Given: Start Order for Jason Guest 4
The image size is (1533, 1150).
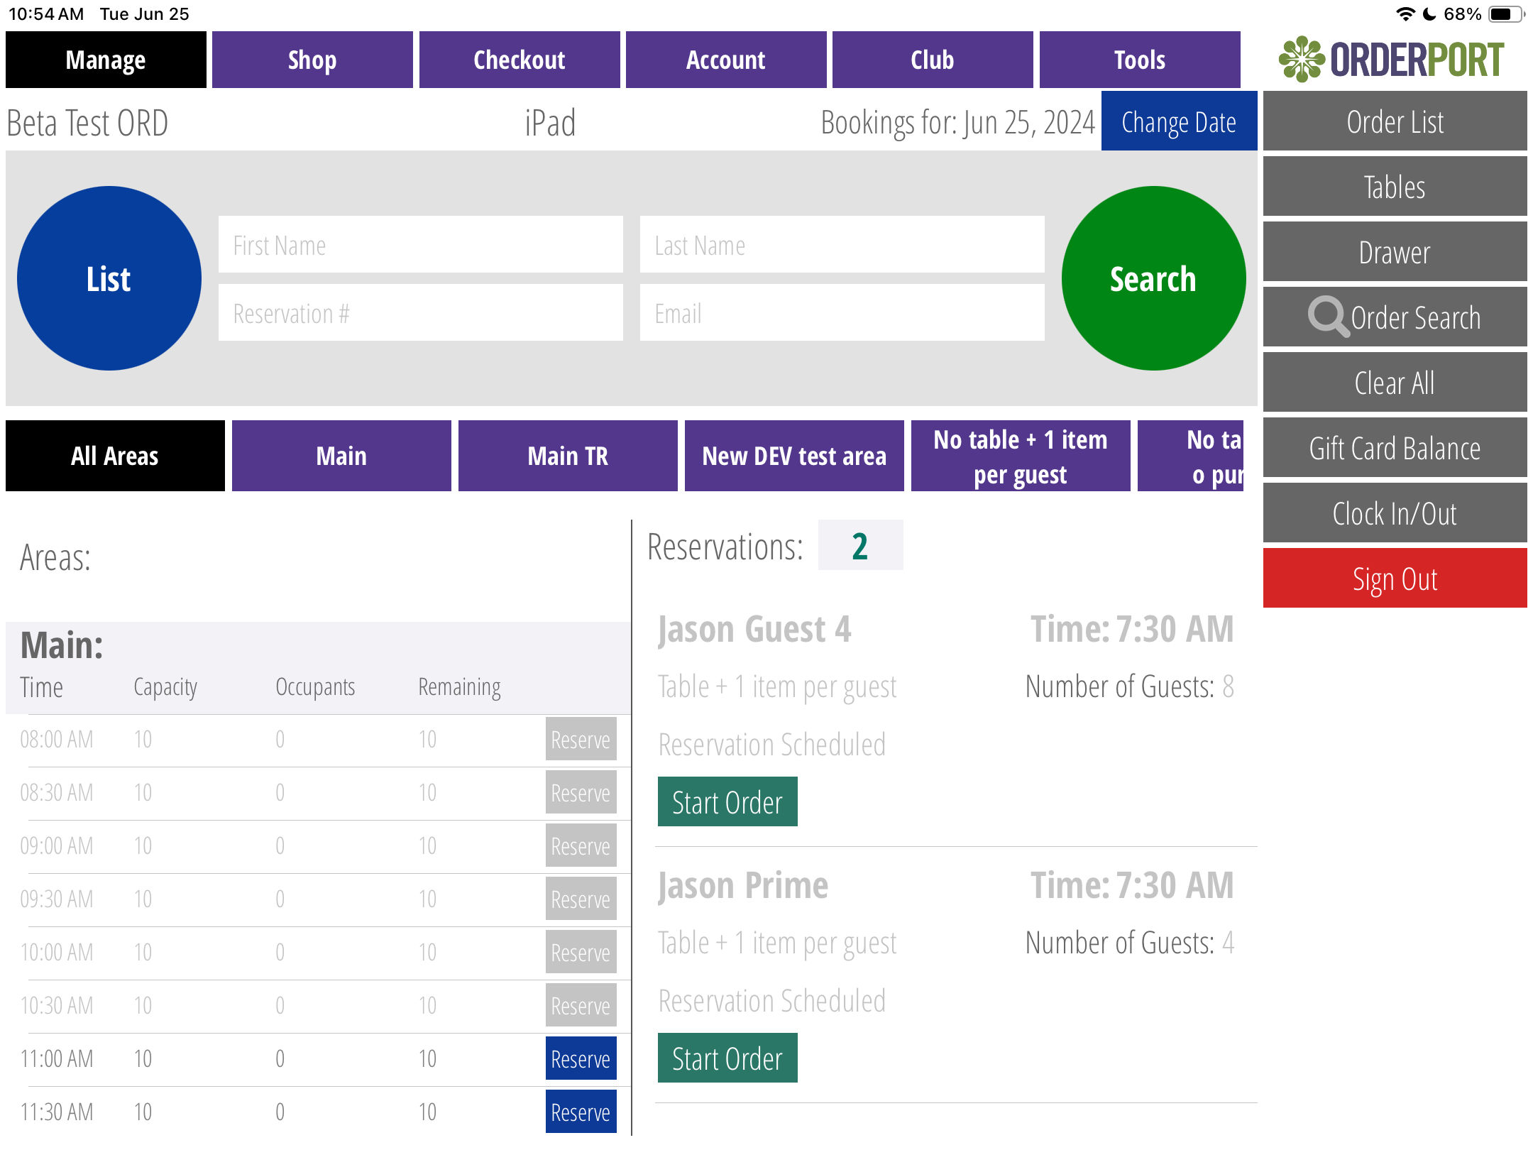Looking at the screenshot, I should [727, 802].
